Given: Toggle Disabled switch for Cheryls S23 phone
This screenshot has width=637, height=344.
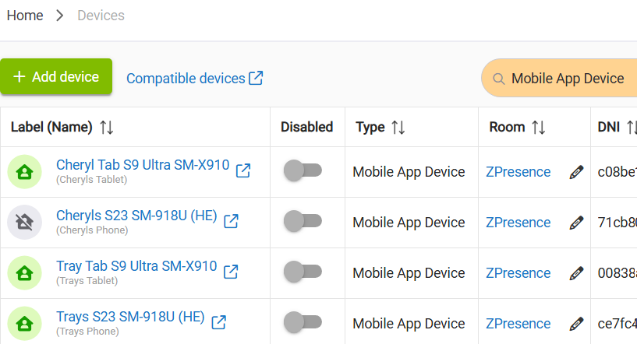Looking at the screenshot, I should 303,223.
